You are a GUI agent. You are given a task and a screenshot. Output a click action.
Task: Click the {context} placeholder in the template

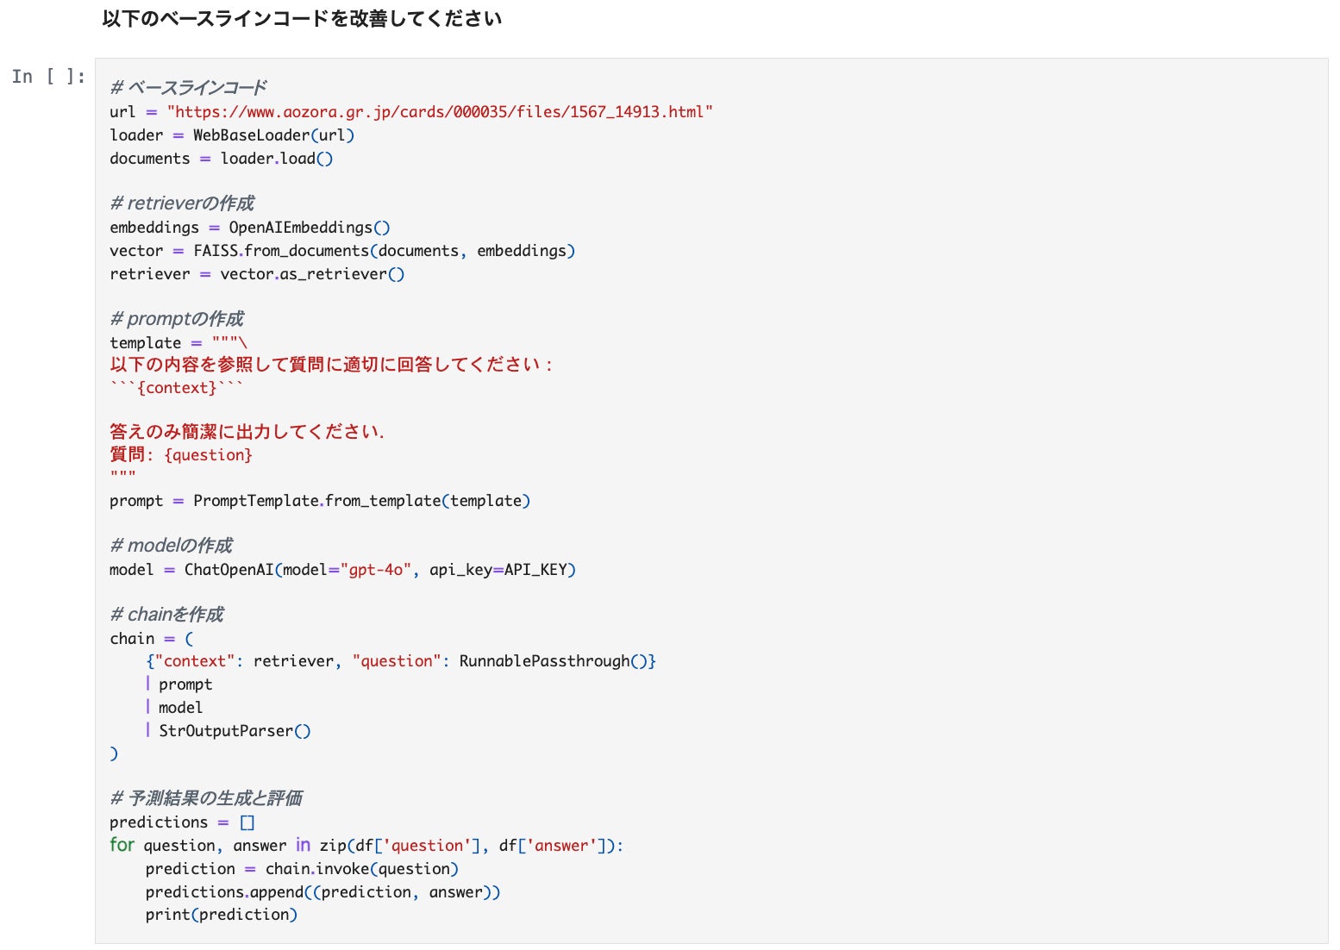click(177, 388)
